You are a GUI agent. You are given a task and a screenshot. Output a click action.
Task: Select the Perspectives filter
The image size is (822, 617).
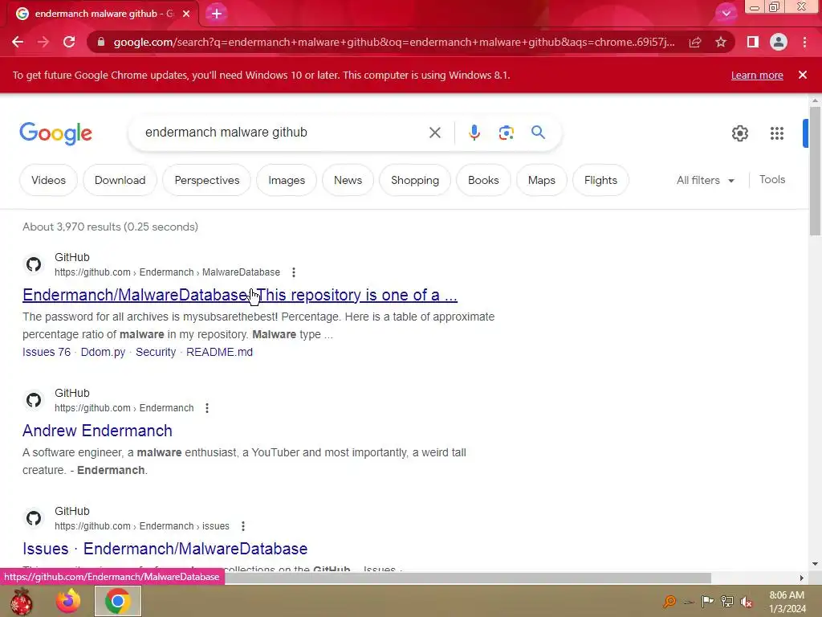(207, 180)
